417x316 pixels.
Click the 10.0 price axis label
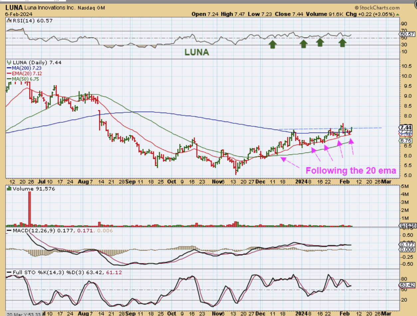point(407,76)
